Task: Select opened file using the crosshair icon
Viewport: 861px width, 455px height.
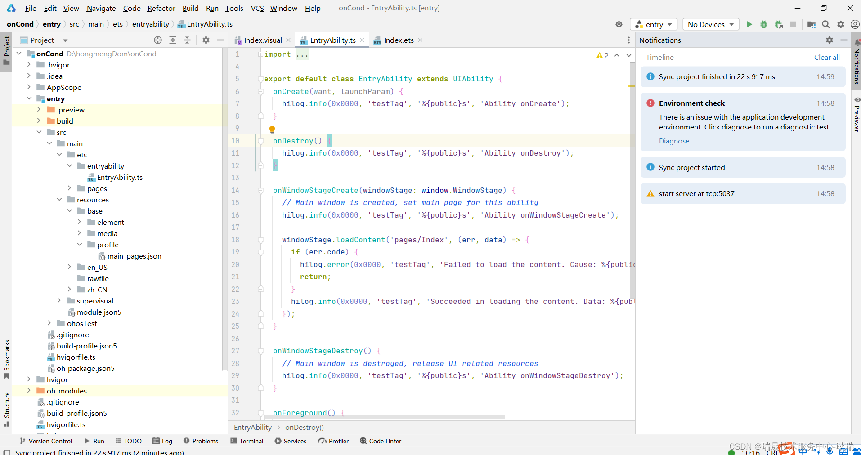Action: click(158, 40)
